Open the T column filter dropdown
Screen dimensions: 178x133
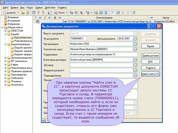coord(40,18)
